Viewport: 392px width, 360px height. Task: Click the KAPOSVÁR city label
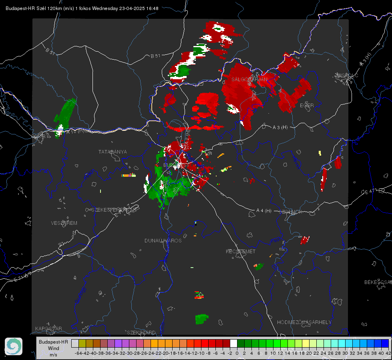(48, 328)
